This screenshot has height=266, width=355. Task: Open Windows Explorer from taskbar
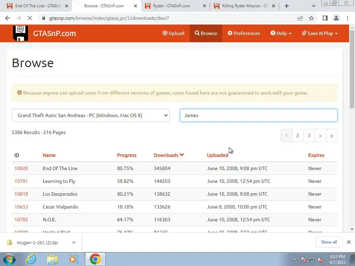pos(53,259)
